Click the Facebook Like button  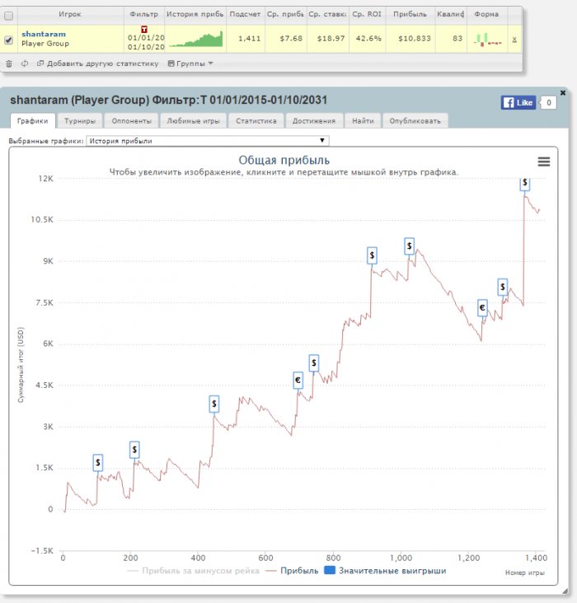pos(518,103)
